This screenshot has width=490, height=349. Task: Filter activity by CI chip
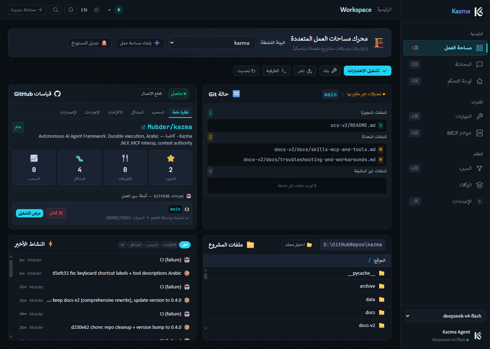point(122,245)
